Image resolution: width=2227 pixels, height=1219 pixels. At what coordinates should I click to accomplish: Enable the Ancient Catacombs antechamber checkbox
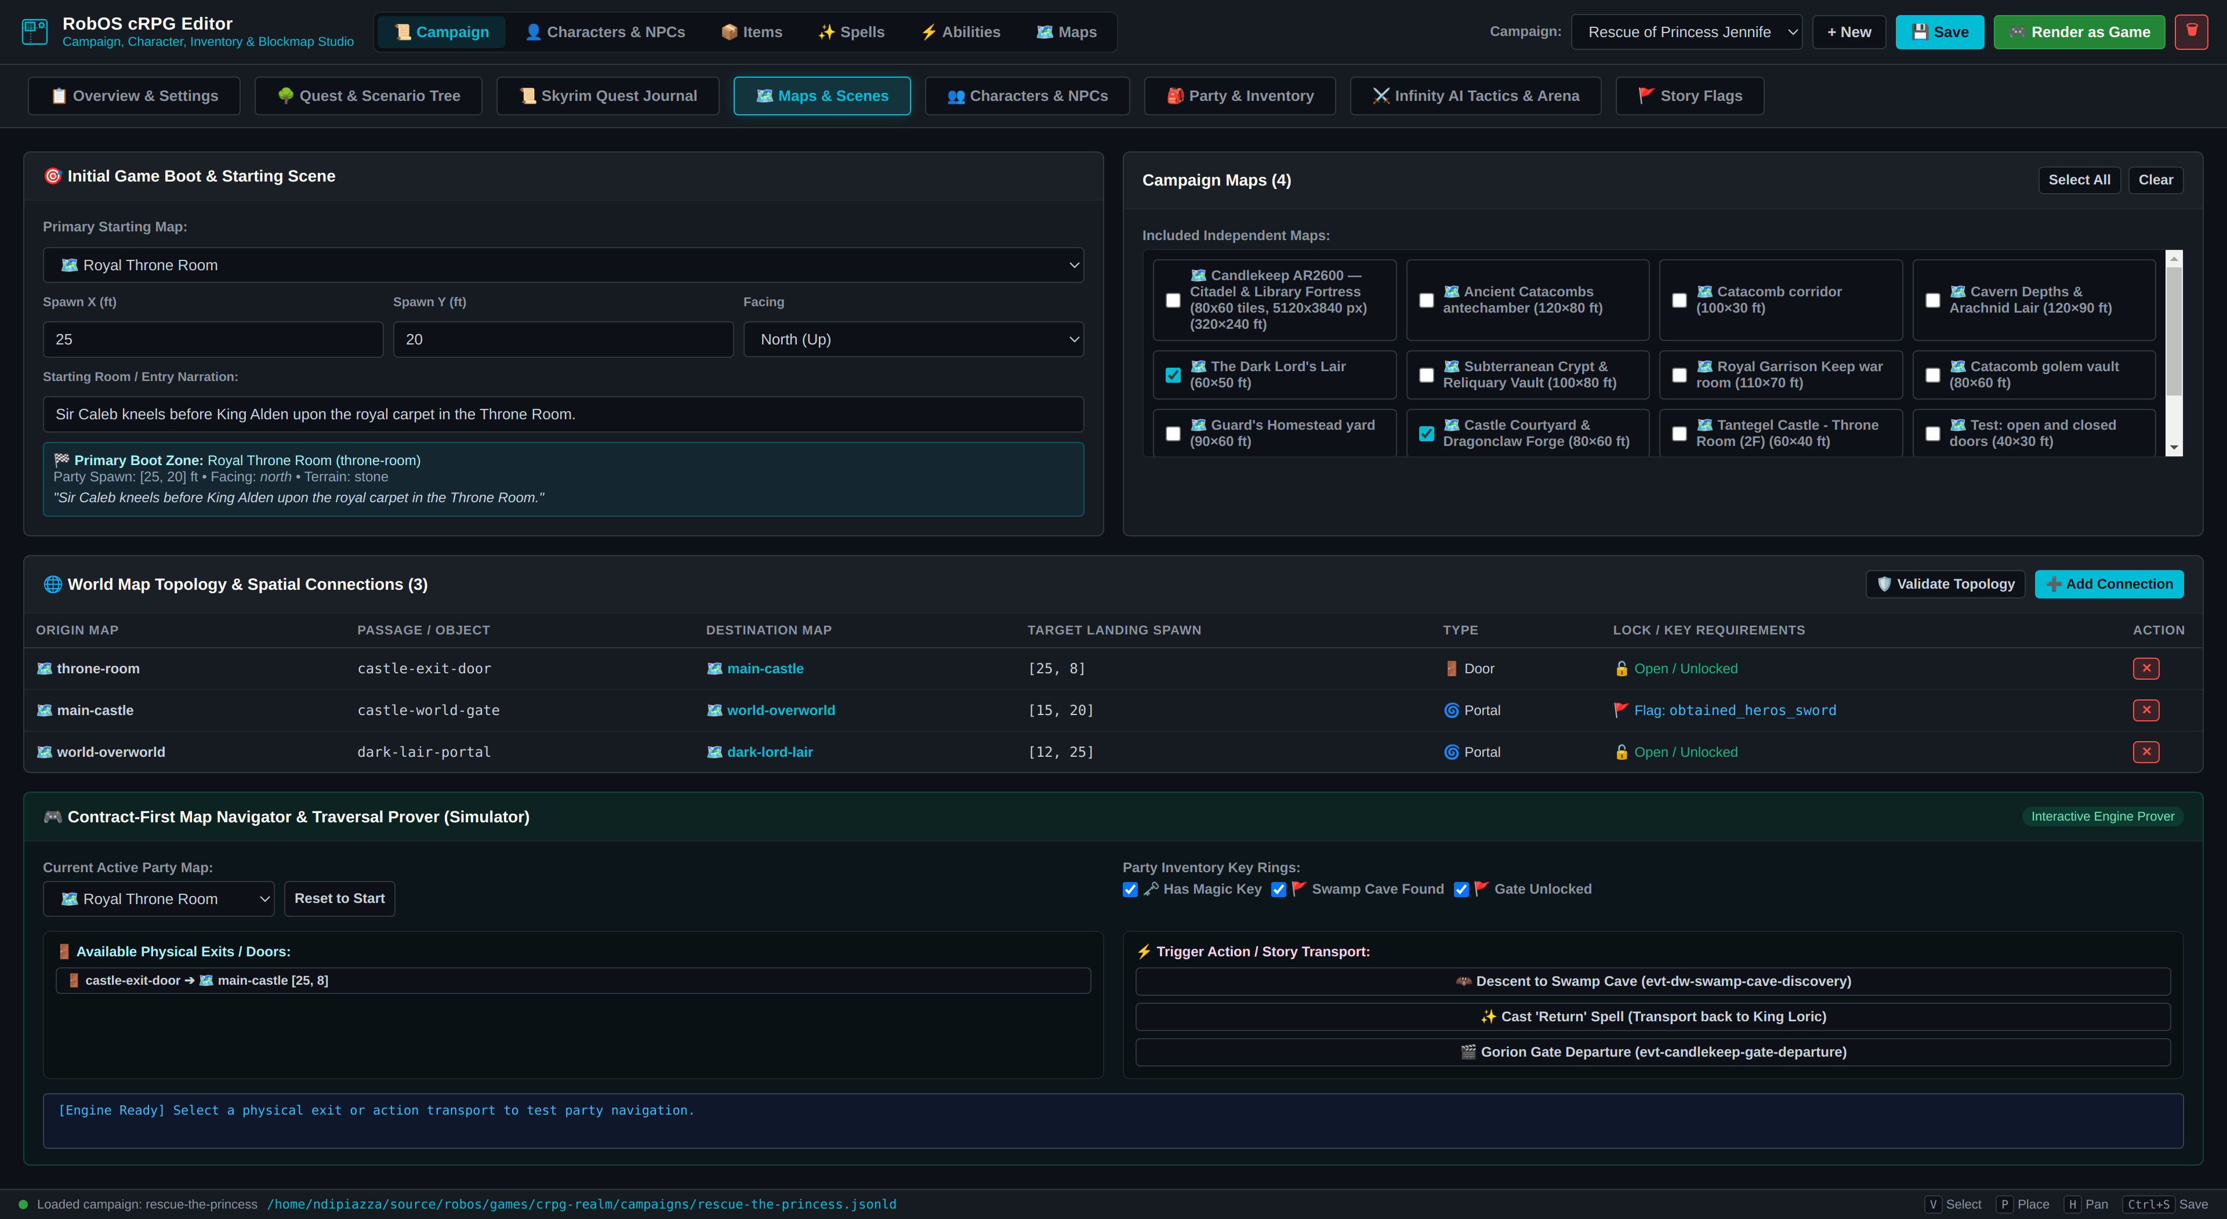pyautogui.click(x=1426, y=300)
